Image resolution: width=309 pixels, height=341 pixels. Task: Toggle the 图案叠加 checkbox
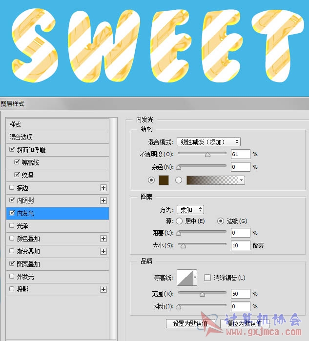[x=12, y=263]
